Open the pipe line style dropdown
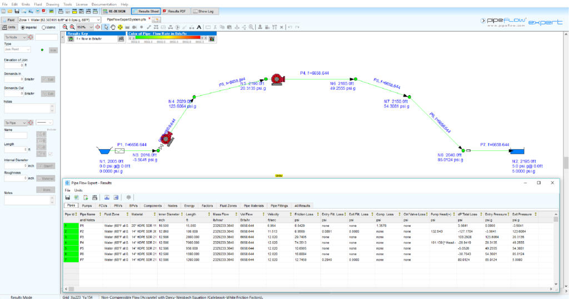 [44, 123]
